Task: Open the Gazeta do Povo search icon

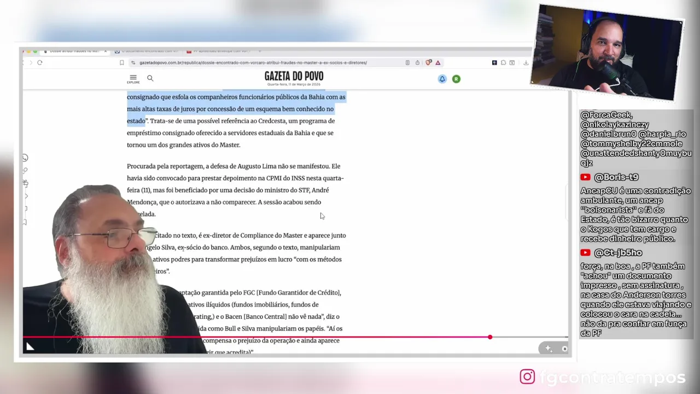Action: pos(150,78)
